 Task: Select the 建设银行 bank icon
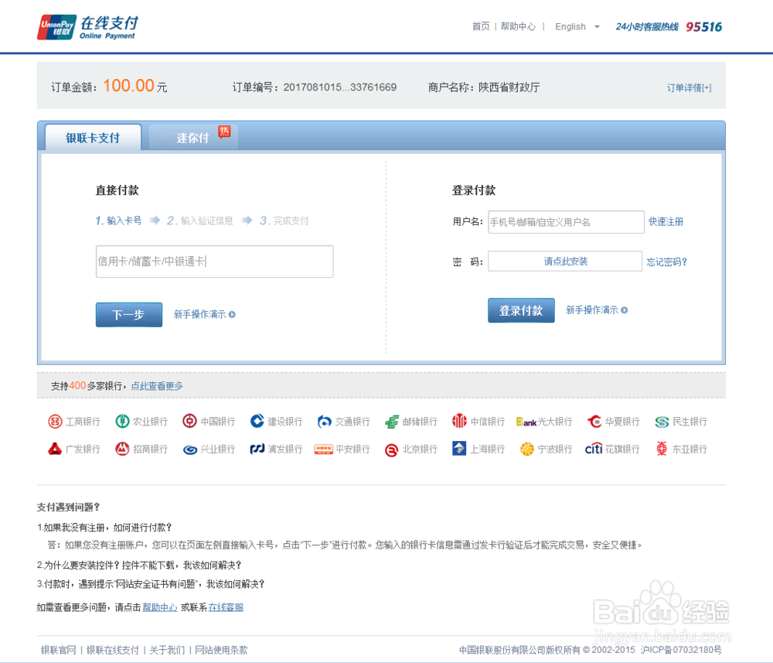(257, 422)
